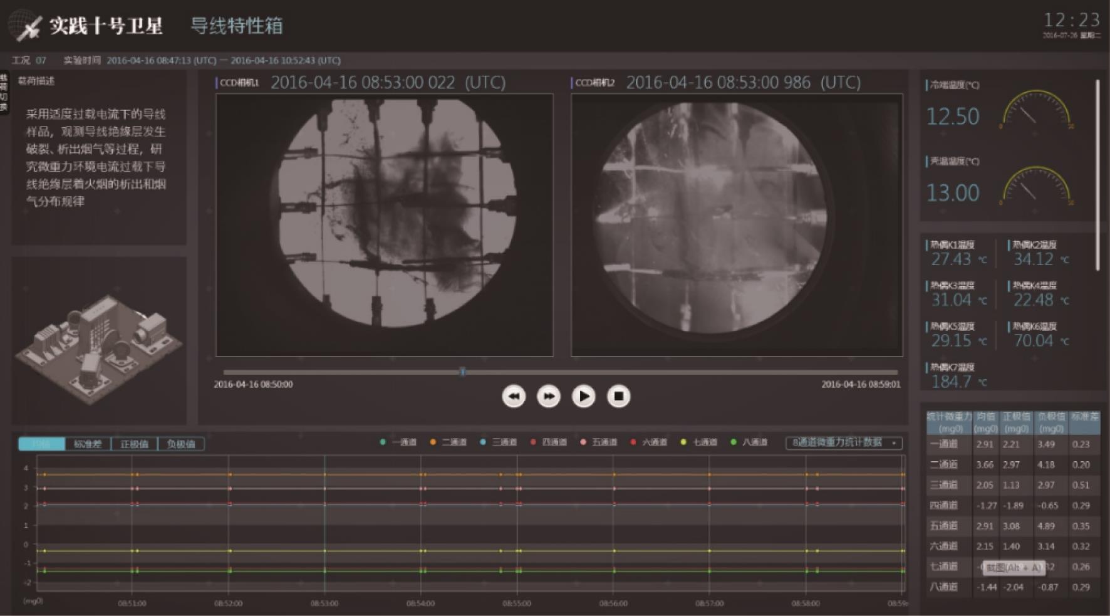Select the 冷端温度 value 12.50
Screen dimensions: 1110x616
[x=952, y=117]
